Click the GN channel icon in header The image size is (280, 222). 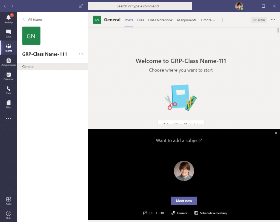click(x=97, y=20)
